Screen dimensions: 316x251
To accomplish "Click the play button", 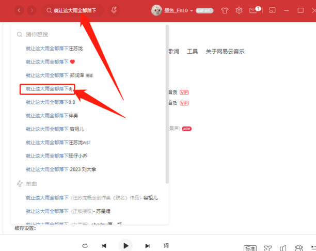I will tap(126, 245).
